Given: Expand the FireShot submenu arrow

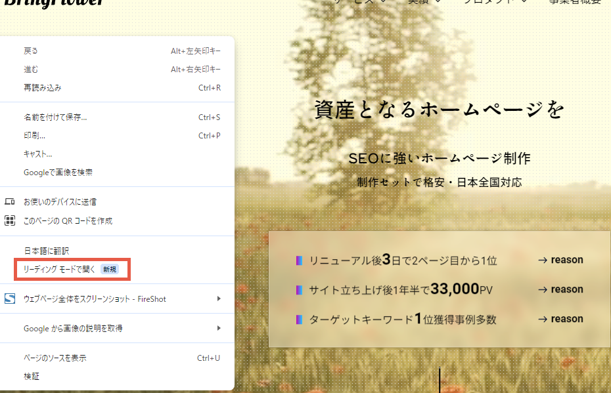Looking at the screenshot, I should pyautogui.click(x=219, y=299).
